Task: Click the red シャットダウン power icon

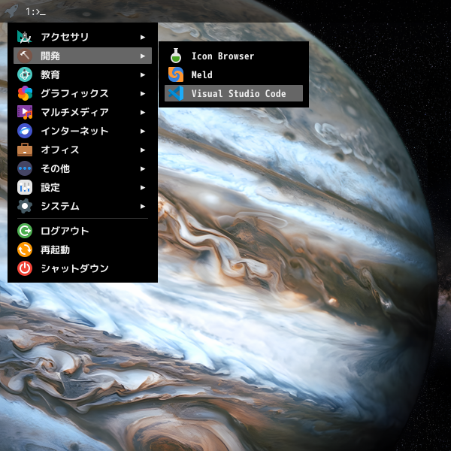Action: [x=25, y=268]
